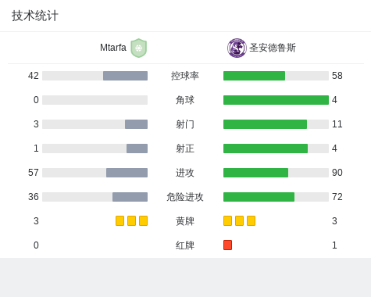371x297 pixels.
Task: Click the red card icon
Action: (x=227, y=245)
